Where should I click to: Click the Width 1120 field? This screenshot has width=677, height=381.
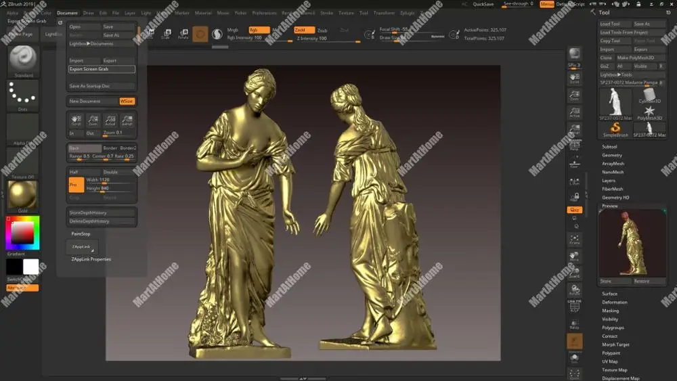[x=110, y=180]
